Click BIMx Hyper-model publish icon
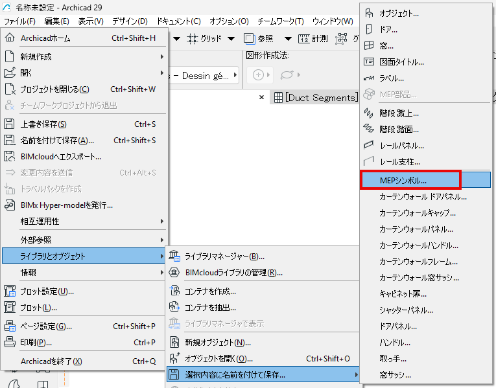 (x=10, y=205)
